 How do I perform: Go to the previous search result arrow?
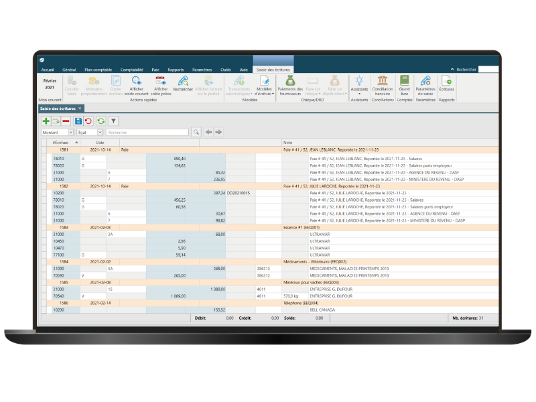coord(209,132)
